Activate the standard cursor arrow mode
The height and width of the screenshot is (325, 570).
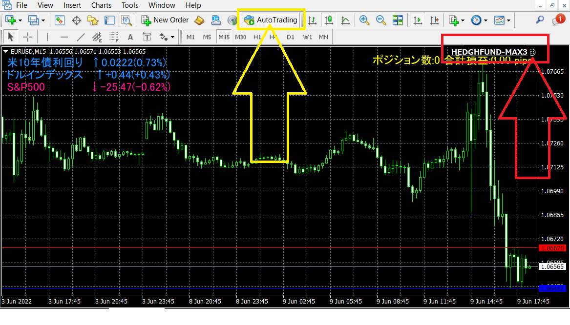pos(11,37)
